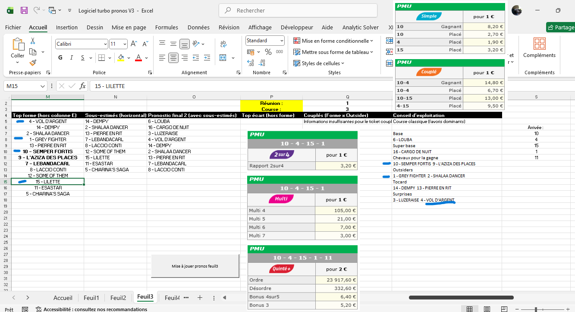Switch to the Données ribbon tab

pos(198,27)
